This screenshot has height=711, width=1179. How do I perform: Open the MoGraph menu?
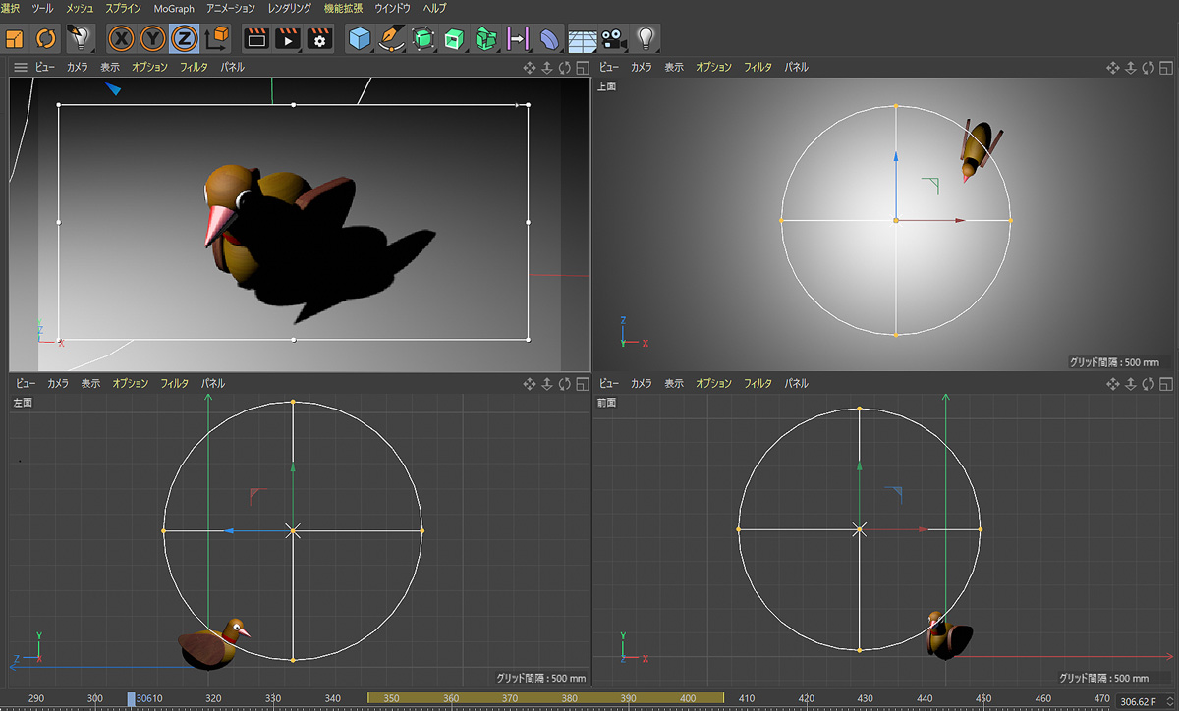174,8
